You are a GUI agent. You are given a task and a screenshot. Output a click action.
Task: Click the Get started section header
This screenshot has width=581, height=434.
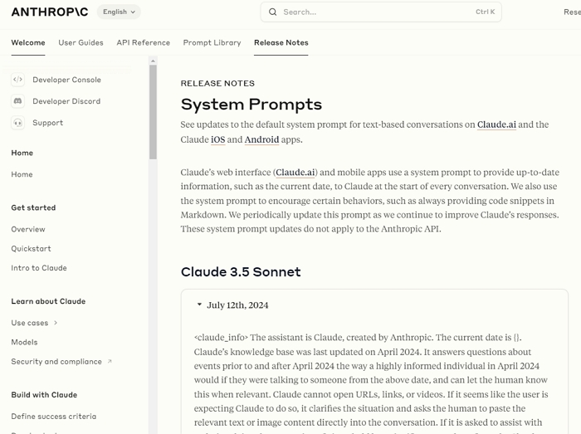[x=33, y=207]
